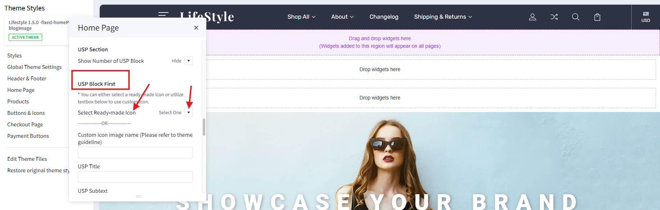The width and height of the screenshot is (660, 210).
Task: Click the USD currency flag selector
Action: (646, 17)
